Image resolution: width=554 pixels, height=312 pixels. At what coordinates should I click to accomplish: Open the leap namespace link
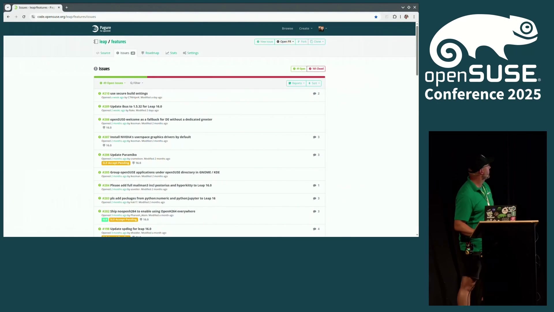(x=103, y=42)
